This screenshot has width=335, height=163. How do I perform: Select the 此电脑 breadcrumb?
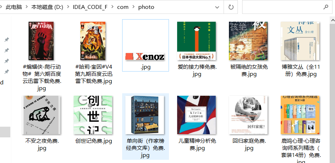pos(14,7)
